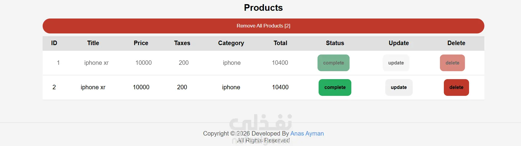
Task: Select the Update column header
Action: [398, 43]
